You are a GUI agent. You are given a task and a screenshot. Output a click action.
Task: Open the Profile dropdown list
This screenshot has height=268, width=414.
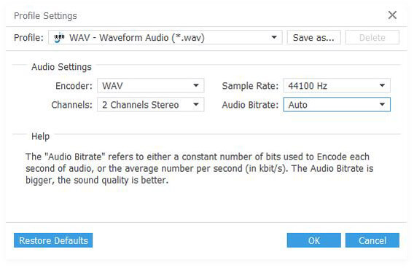click(x=165, y=37)
